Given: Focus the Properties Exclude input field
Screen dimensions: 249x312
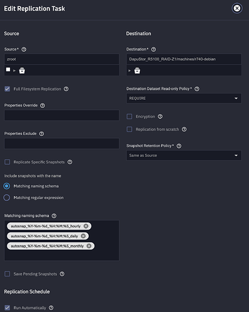Looking at the screenshot, I should pyautogui.click(x=61, y=144).
